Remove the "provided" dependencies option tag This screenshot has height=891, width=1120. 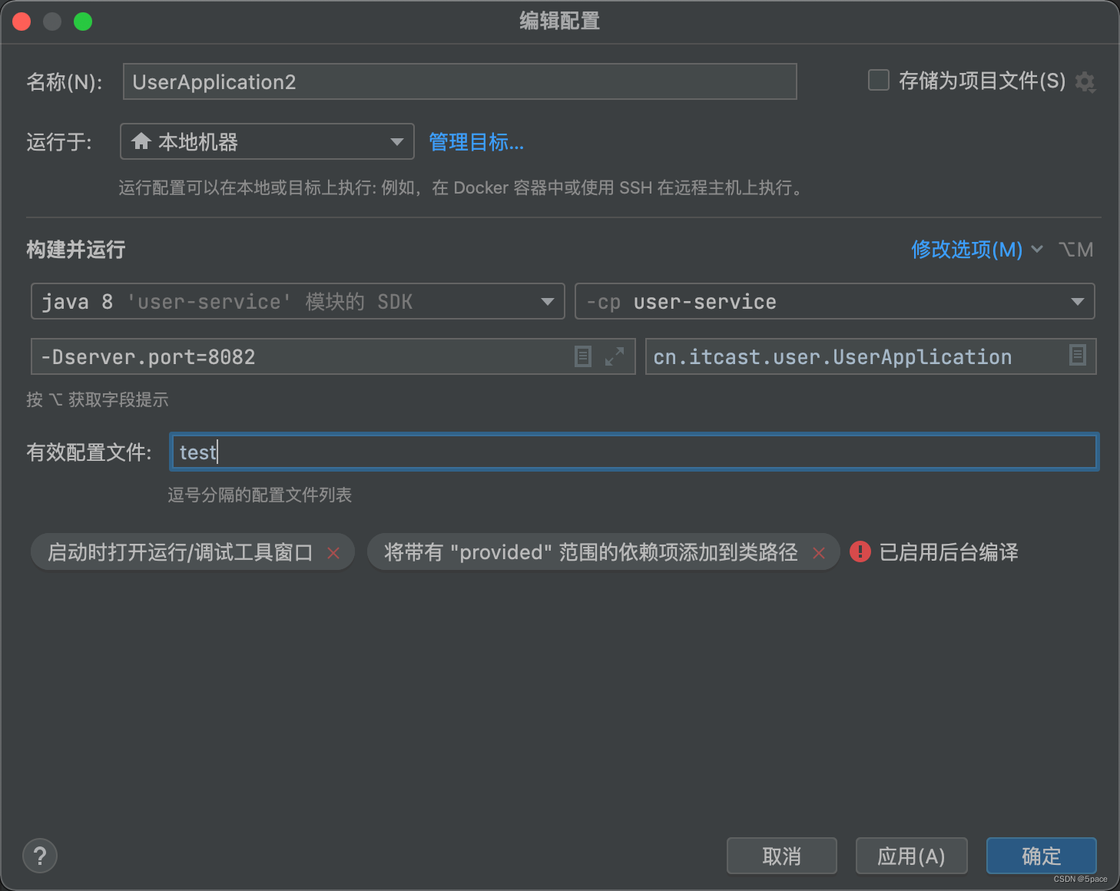819,553
